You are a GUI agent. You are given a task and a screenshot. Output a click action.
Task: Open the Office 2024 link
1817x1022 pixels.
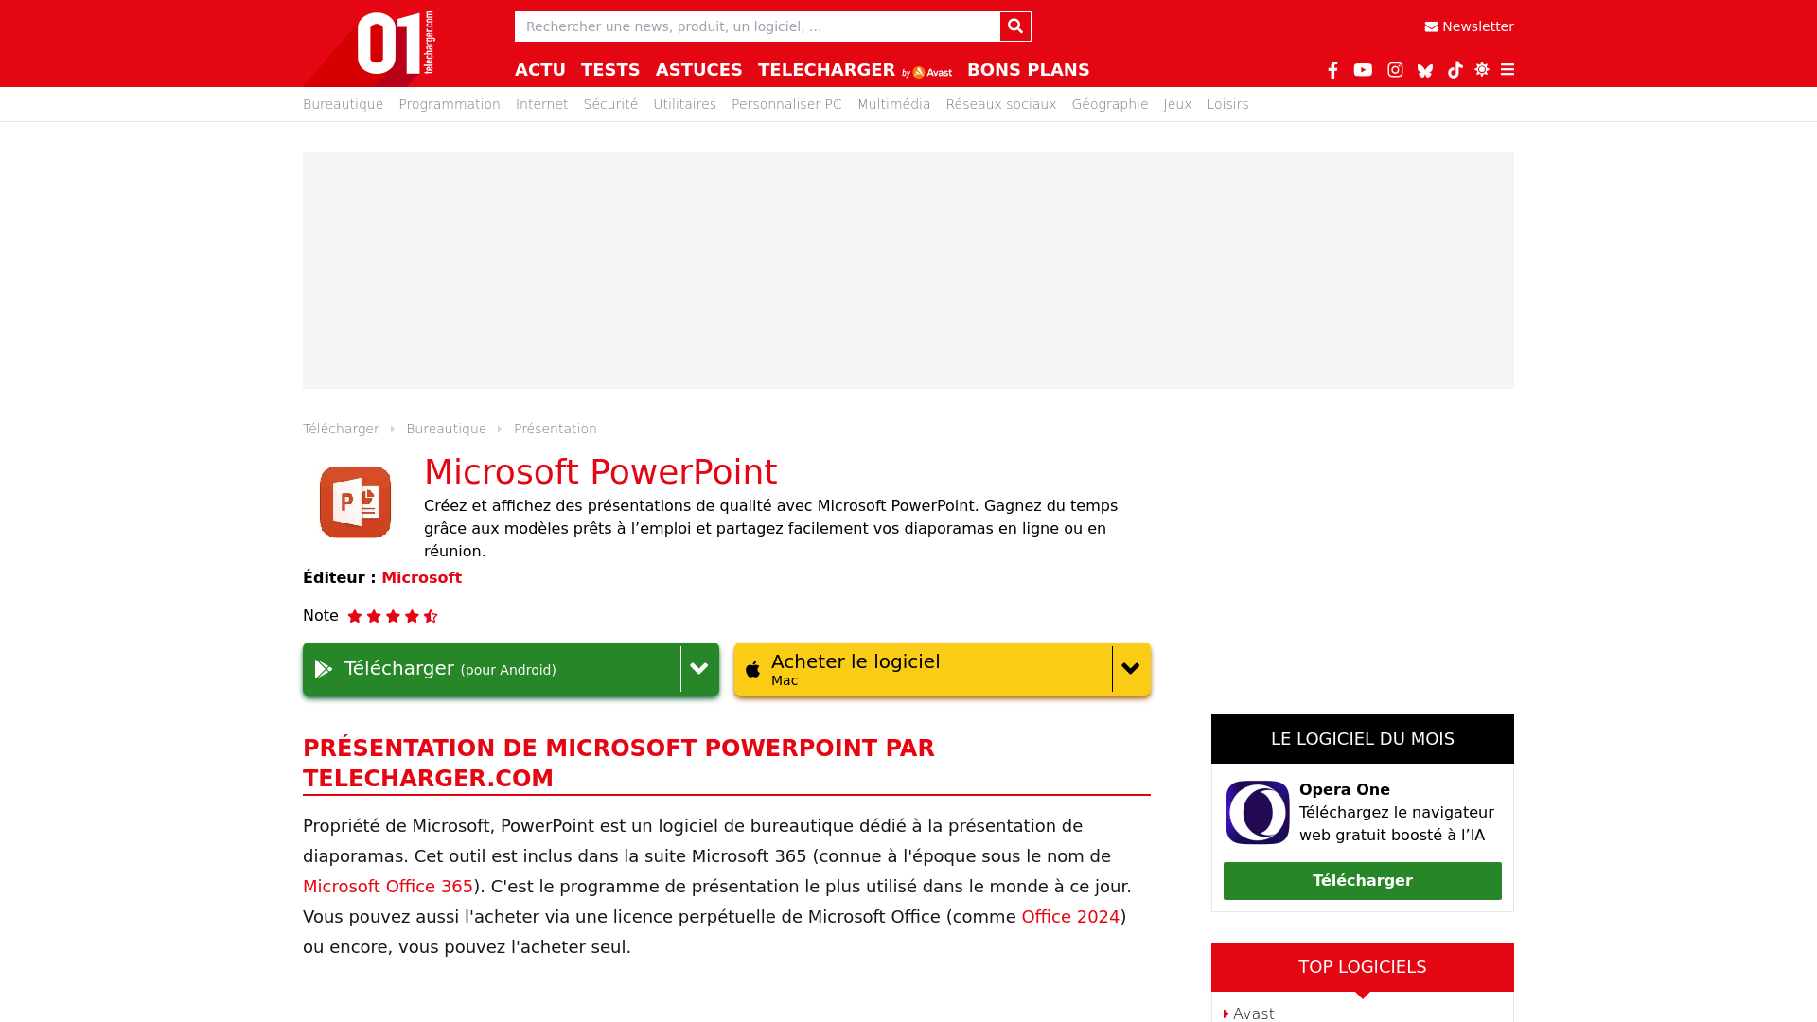pyautogui.click(x=1070, y=917)
